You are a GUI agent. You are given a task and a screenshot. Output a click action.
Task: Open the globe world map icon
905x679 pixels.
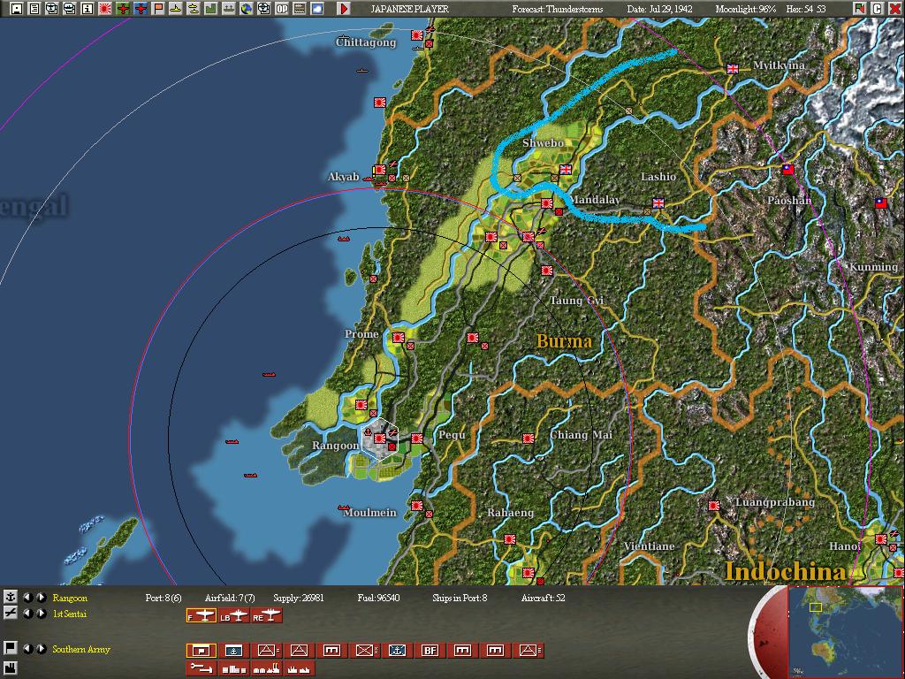click(x=247, y=9)
